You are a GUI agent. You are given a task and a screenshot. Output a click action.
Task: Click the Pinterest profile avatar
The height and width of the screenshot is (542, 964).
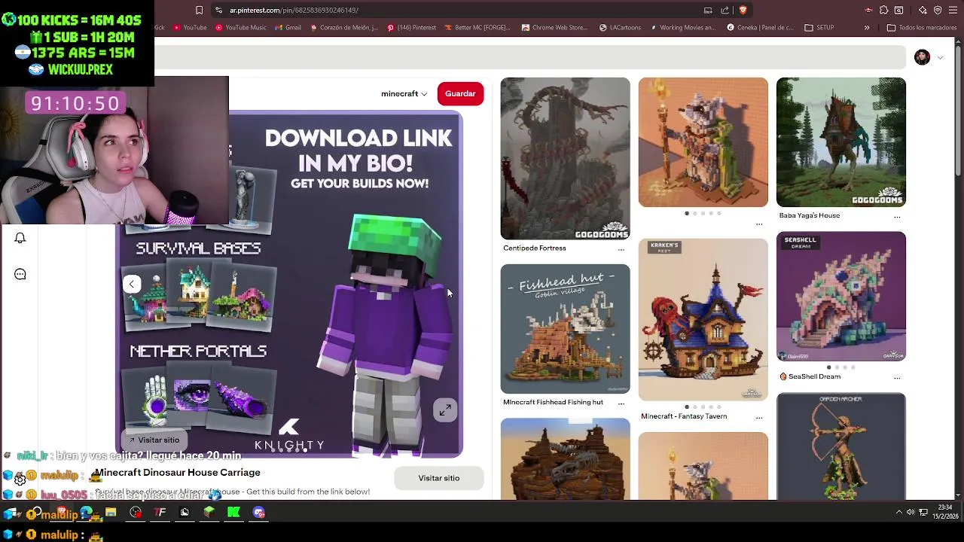point(922,57)
